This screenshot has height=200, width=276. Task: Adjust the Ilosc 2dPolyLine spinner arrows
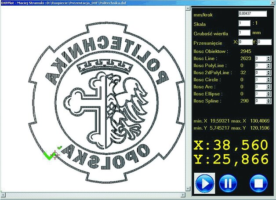coord(268,73)
